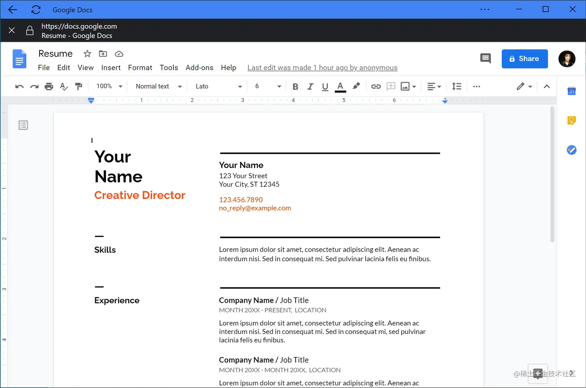Dismiss the address bar with the X
The width and height of the screenshot is (586, 388).
coord(12,30)
